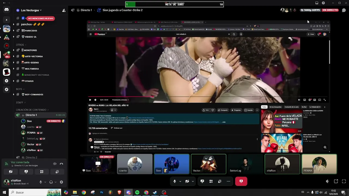Viewport: 349px width, 196px height.
Task: Open Discord home direct messages
Action: tap(7, 10)
